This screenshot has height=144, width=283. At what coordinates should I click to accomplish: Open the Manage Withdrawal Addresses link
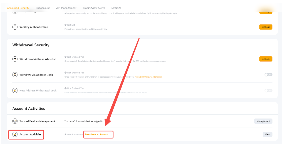[148, 77]
